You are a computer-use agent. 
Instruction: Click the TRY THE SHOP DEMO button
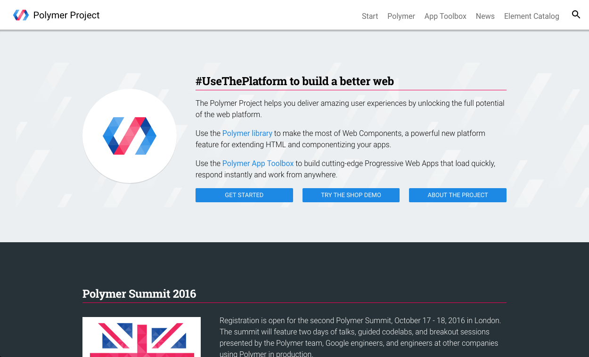(351, 195)
